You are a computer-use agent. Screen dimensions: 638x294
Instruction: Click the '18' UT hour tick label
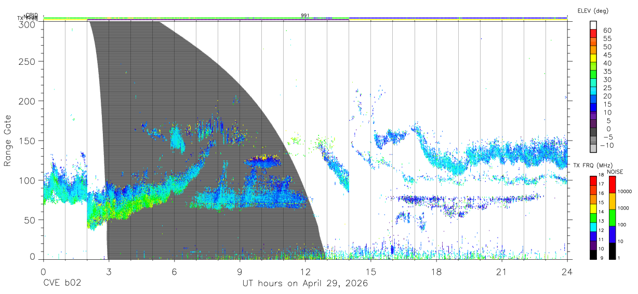coord(436,271)
